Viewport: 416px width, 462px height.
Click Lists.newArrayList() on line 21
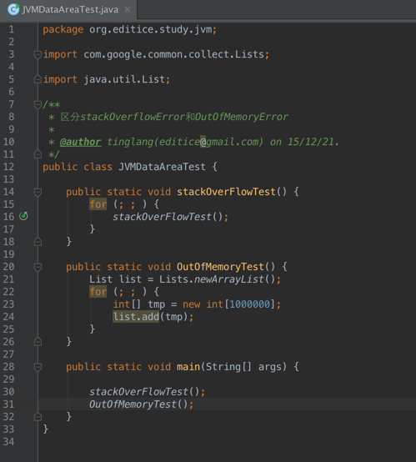(217, 279)
